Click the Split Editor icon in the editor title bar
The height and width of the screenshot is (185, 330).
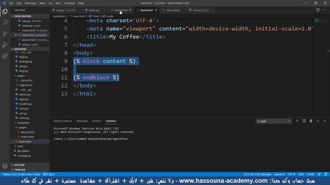[x=318, y=10]
